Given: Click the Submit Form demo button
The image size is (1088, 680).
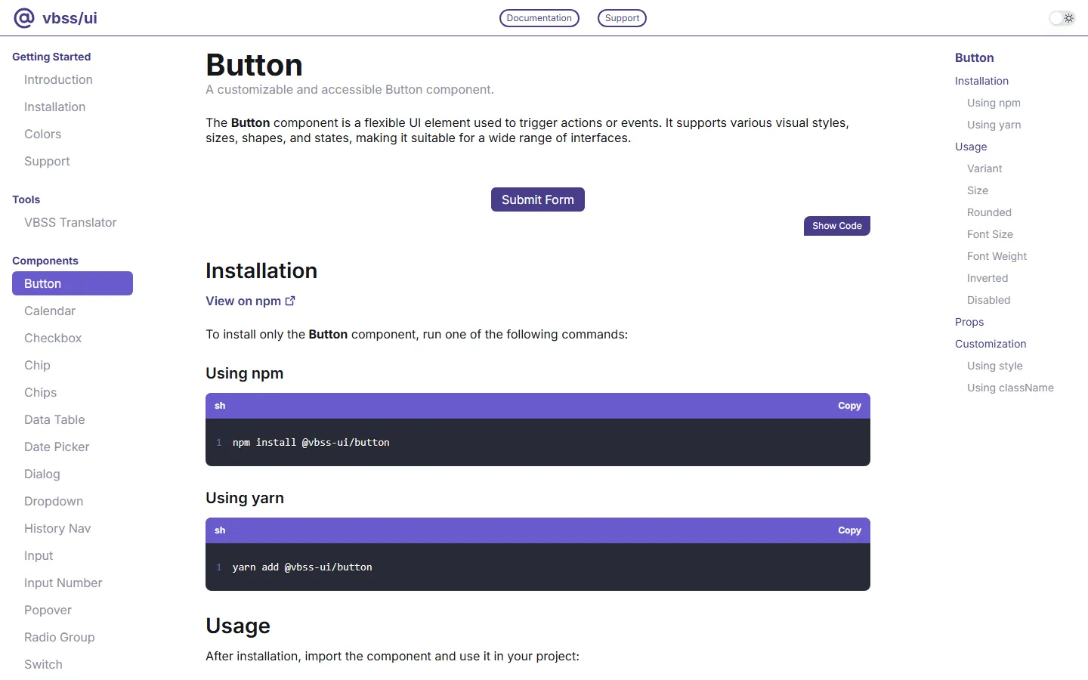Looking at the screenshot, I should coord(538,199).
